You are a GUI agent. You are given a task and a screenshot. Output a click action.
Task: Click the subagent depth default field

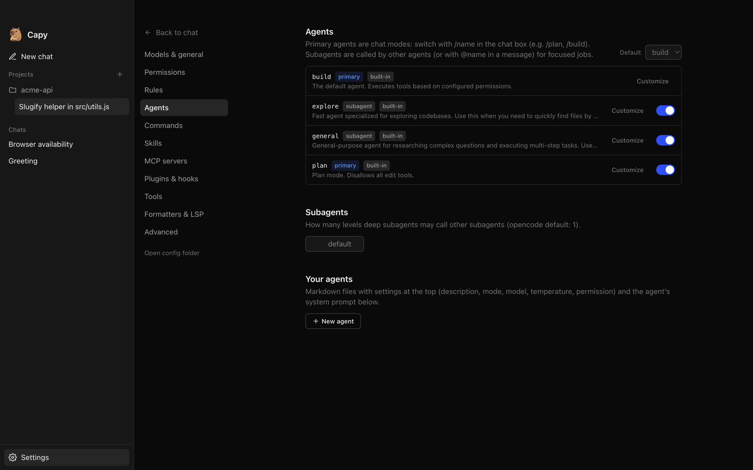click(335, 244)
